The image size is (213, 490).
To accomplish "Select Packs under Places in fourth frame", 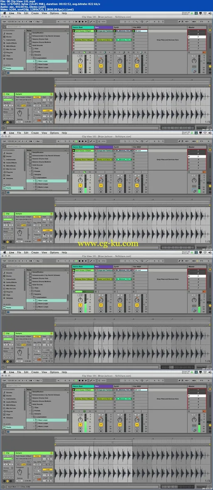I will (x=12, y=428).
